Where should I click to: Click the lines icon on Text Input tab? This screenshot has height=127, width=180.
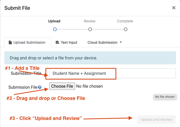(x=57, y=42)
